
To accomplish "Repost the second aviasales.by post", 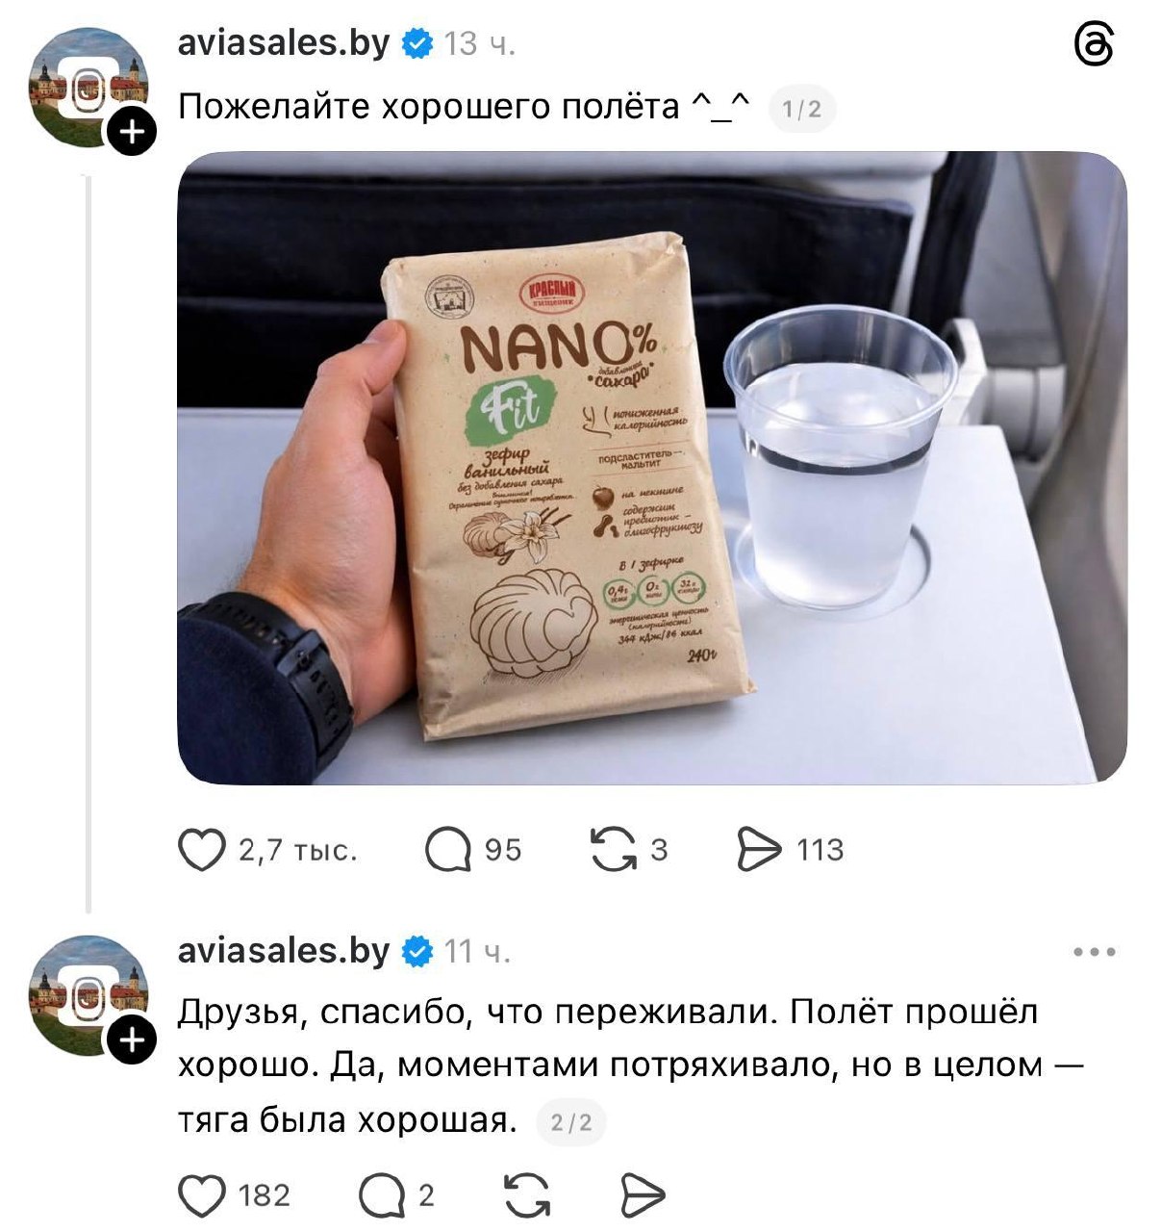I will point(527,1196).
